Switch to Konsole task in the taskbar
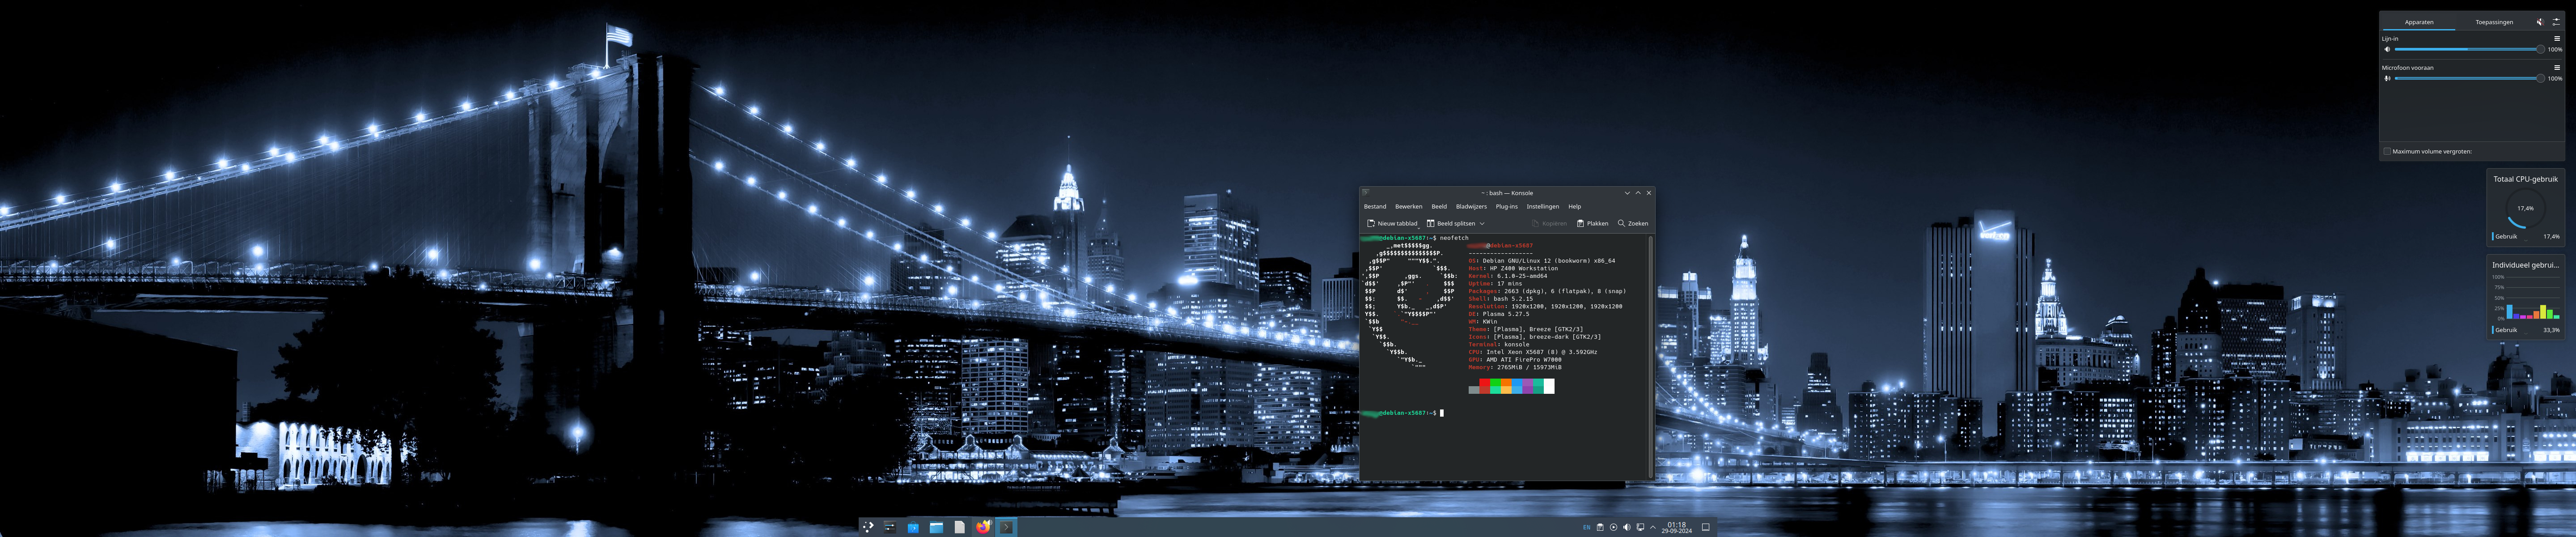This screenshot has height=537, width=2576. 1006,527
